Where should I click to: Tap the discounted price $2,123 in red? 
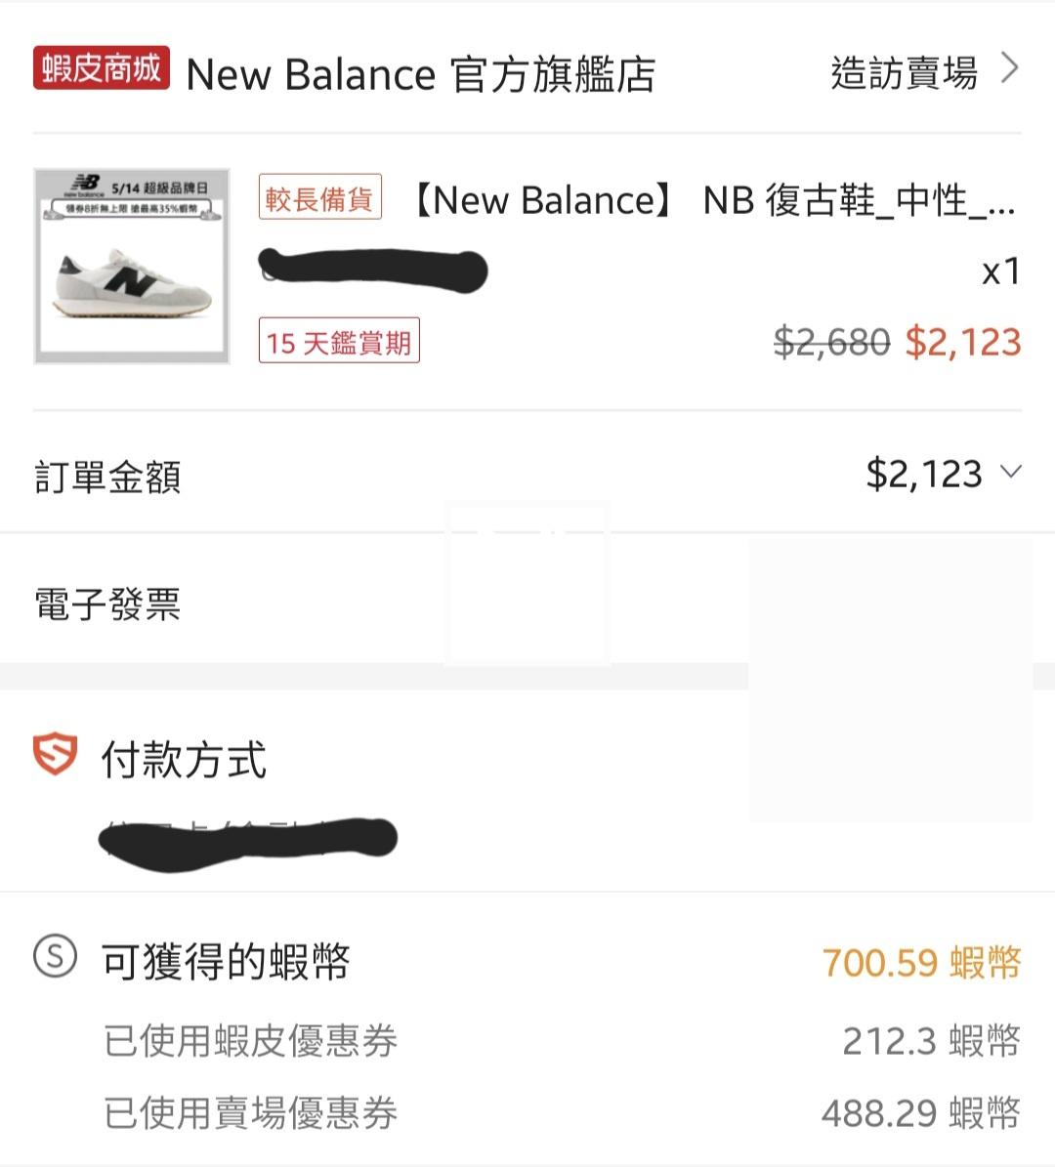click(x=962, y=342)
